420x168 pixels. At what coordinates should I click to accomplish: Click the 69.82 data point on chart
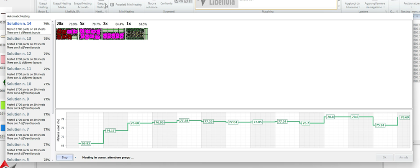(x=86, y=143)
